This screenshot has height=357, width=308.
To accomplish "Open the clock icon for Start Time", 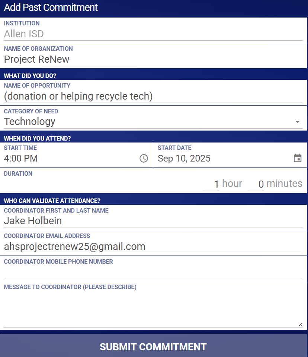I will pyautogui.click(x=144, y=159).
